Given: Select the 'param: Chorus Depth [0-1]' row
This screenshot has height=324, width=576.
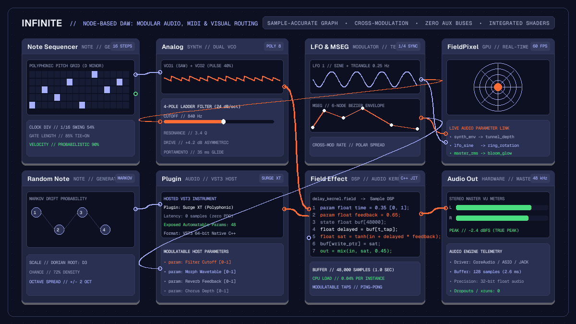Looking at the screenshot, I should [197, 291].
